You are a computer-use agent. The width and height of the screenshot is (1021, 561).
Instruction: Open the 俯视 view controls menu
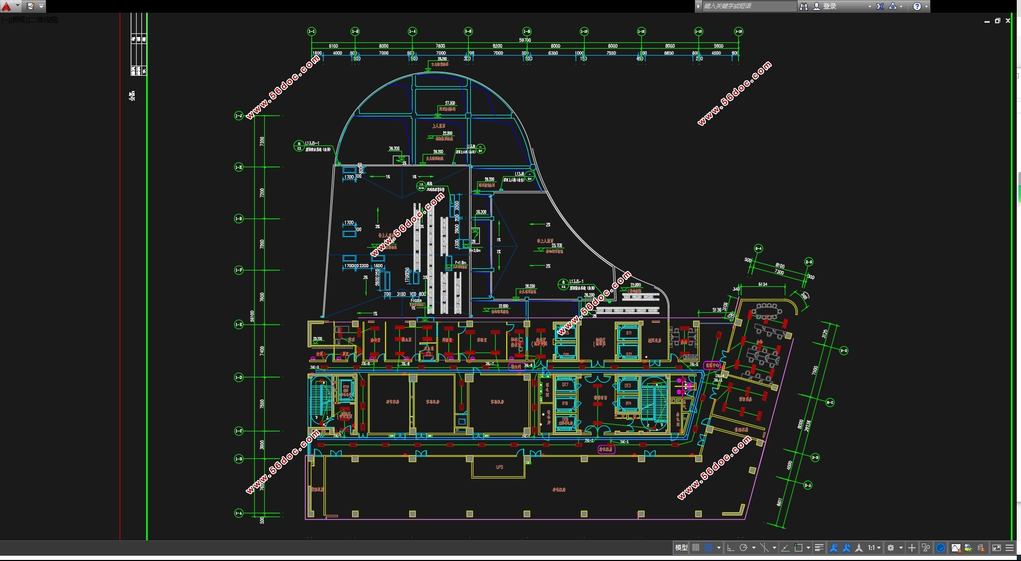(x=18, y=20)
